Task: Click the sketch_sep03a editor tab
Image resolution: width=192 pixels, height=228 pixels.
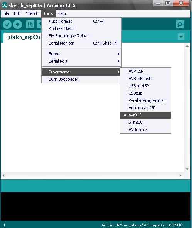Action: click(23, 37)
